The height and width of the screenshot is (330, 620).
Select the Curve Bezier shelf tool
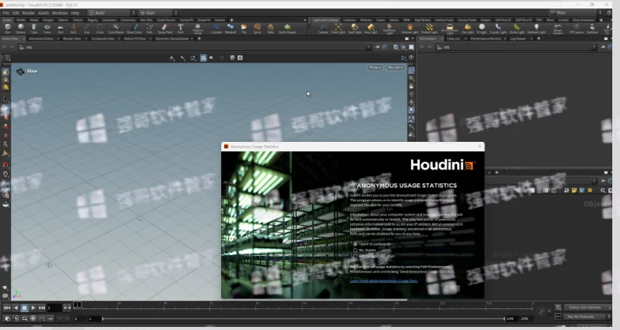(x=116, y=28)
